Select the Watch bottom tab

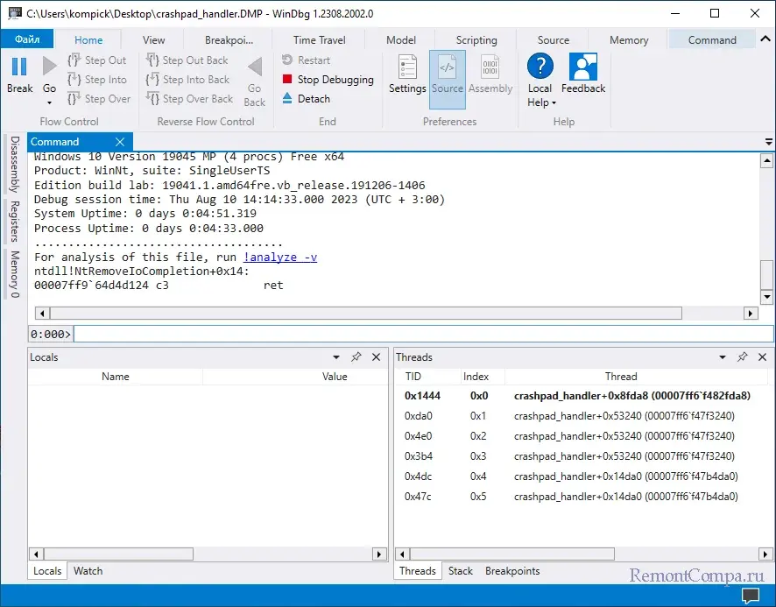coord(88,571)
